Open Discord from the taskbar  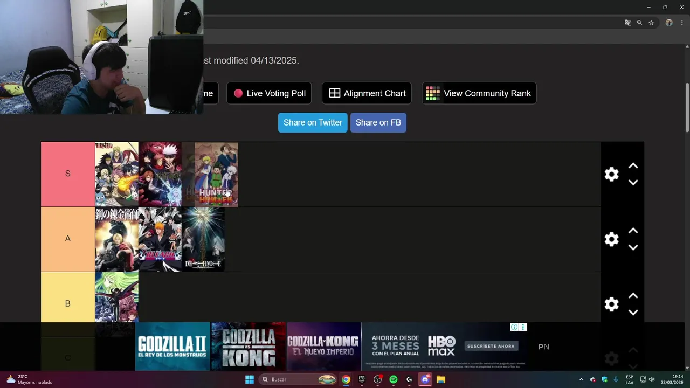[425, 379]
